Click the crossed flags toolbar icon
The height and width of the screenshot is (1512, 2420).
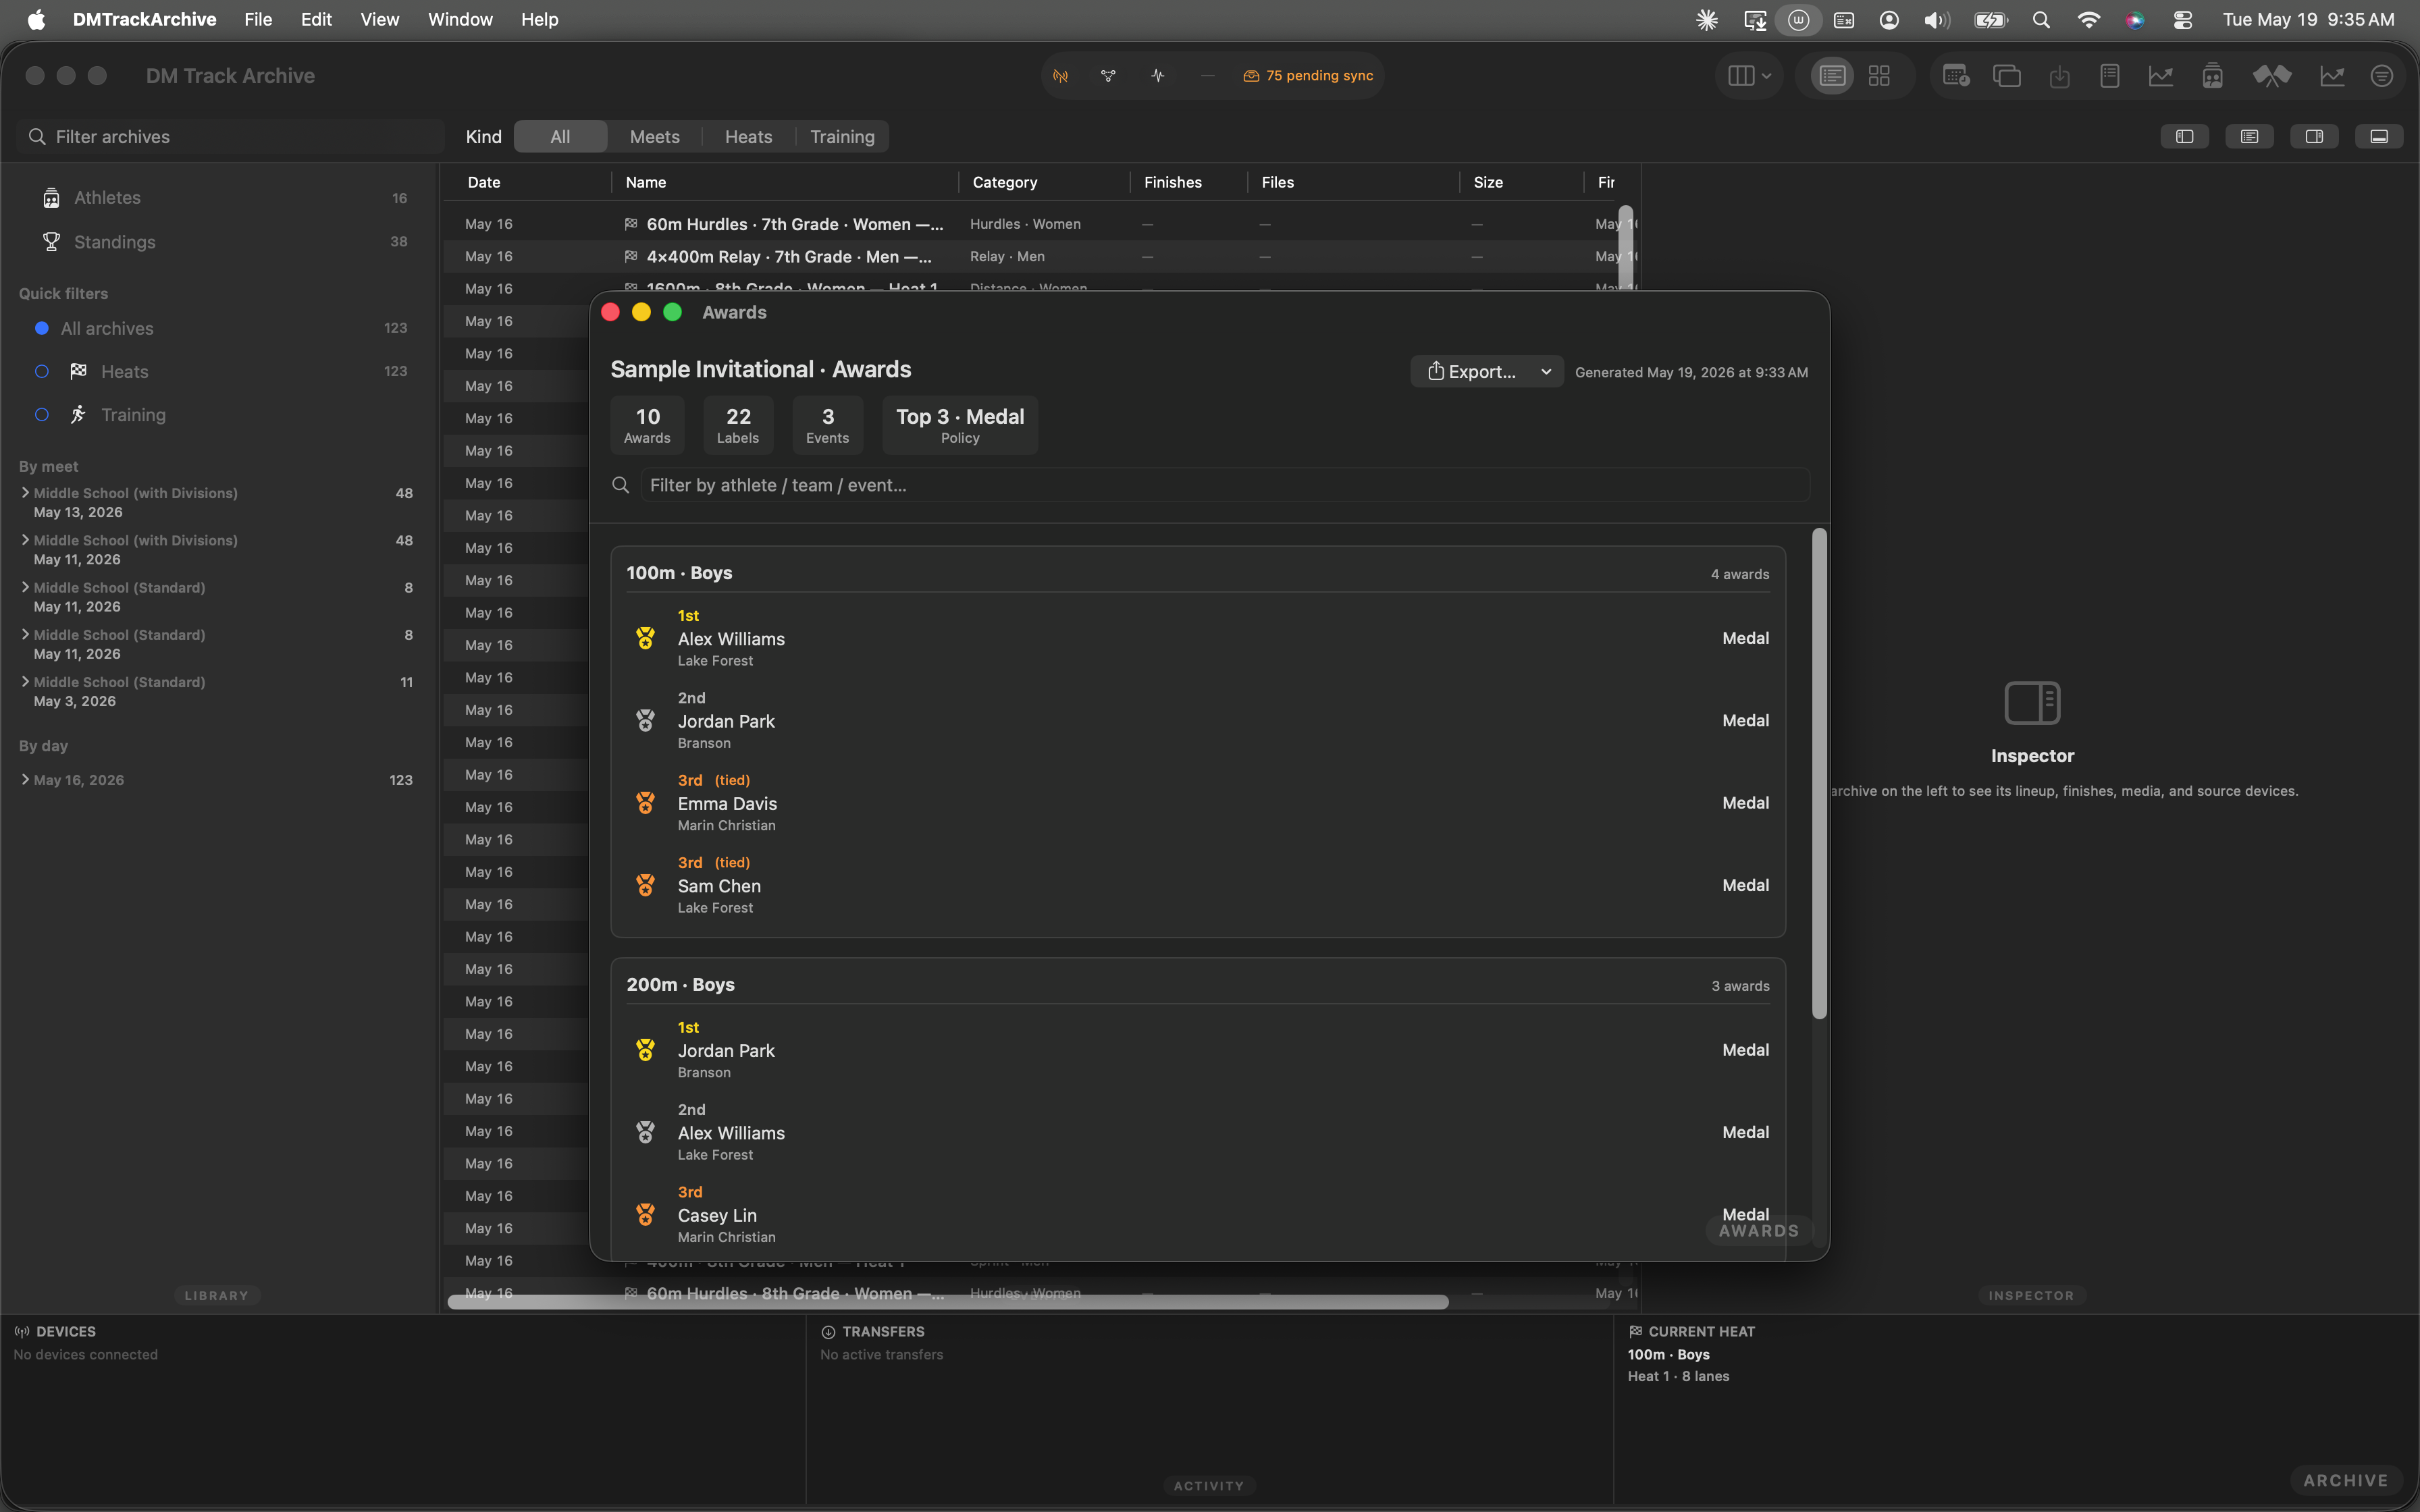tap(2271, 76)
